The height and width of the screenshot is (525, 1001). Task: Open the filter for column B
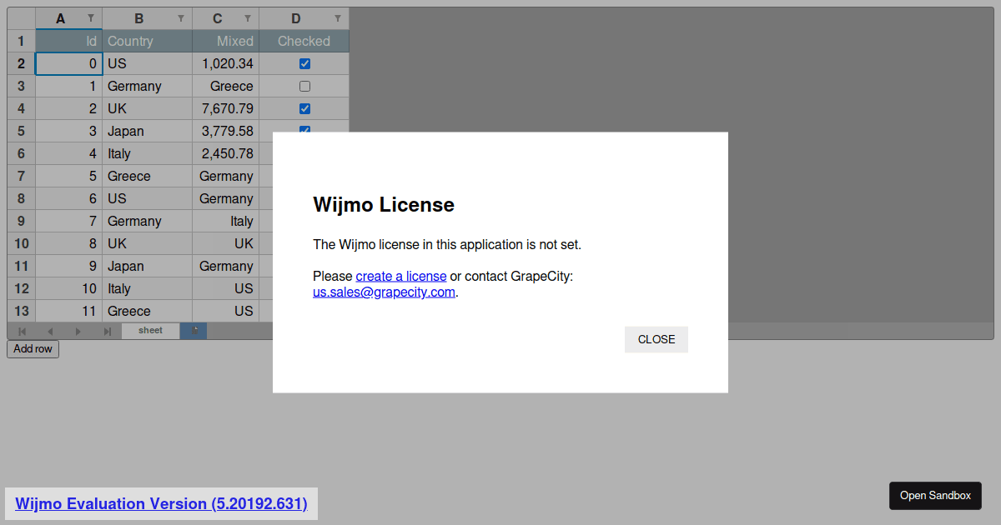pyautogui.click(x=181, y=18)
